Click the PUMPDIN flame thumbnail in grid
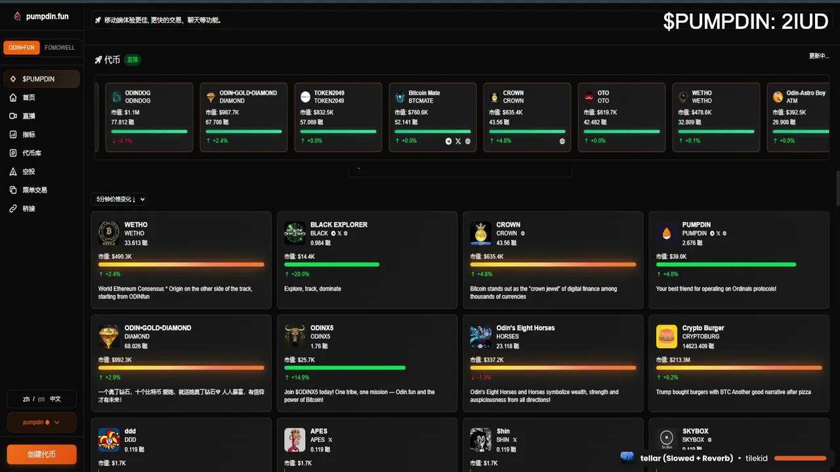Image resolution: width=840 pixels, height=472 pixels. tap(667, 233)
